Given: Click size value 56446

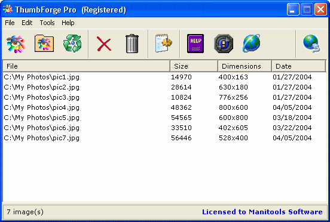Looking at the screenshot, I should pyautogui.click(x=181, y=138).
